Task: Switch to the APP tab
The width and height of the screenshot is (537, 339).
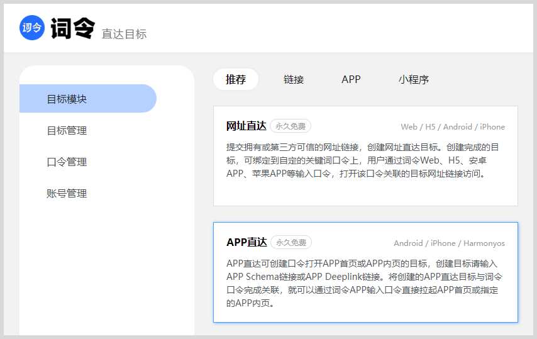Action: coord(351,79)
